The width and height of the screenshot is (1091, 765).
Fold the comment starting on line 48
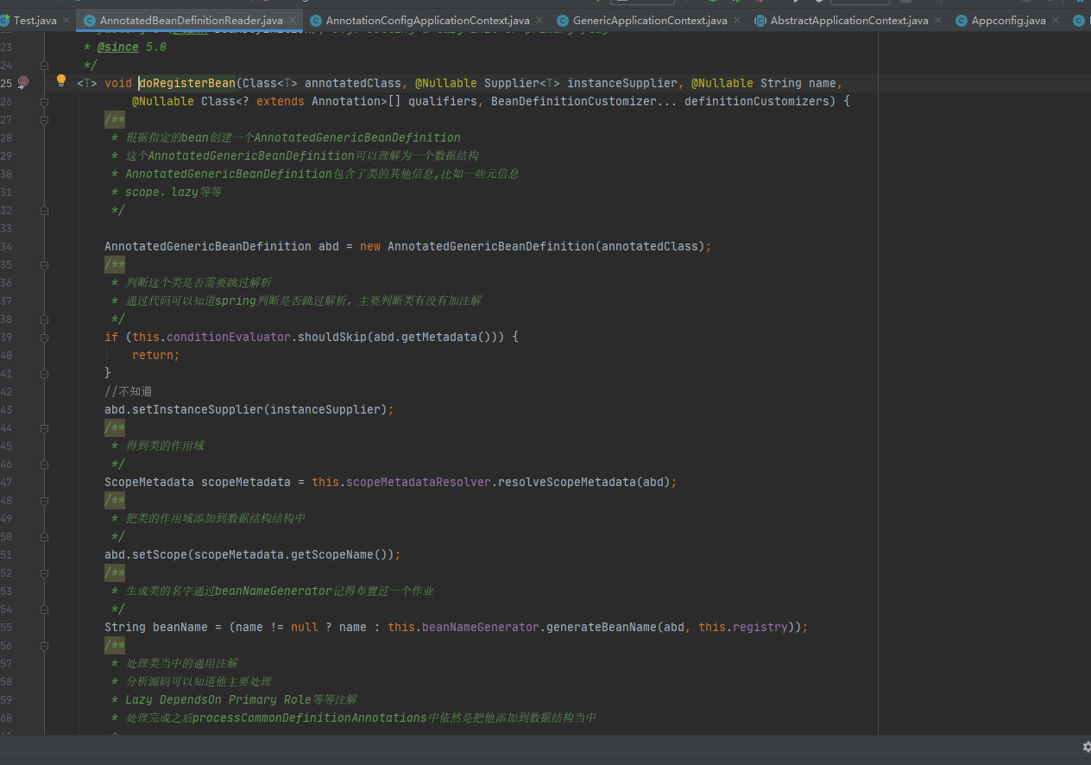pyautogui.click(x=44, y=500)
